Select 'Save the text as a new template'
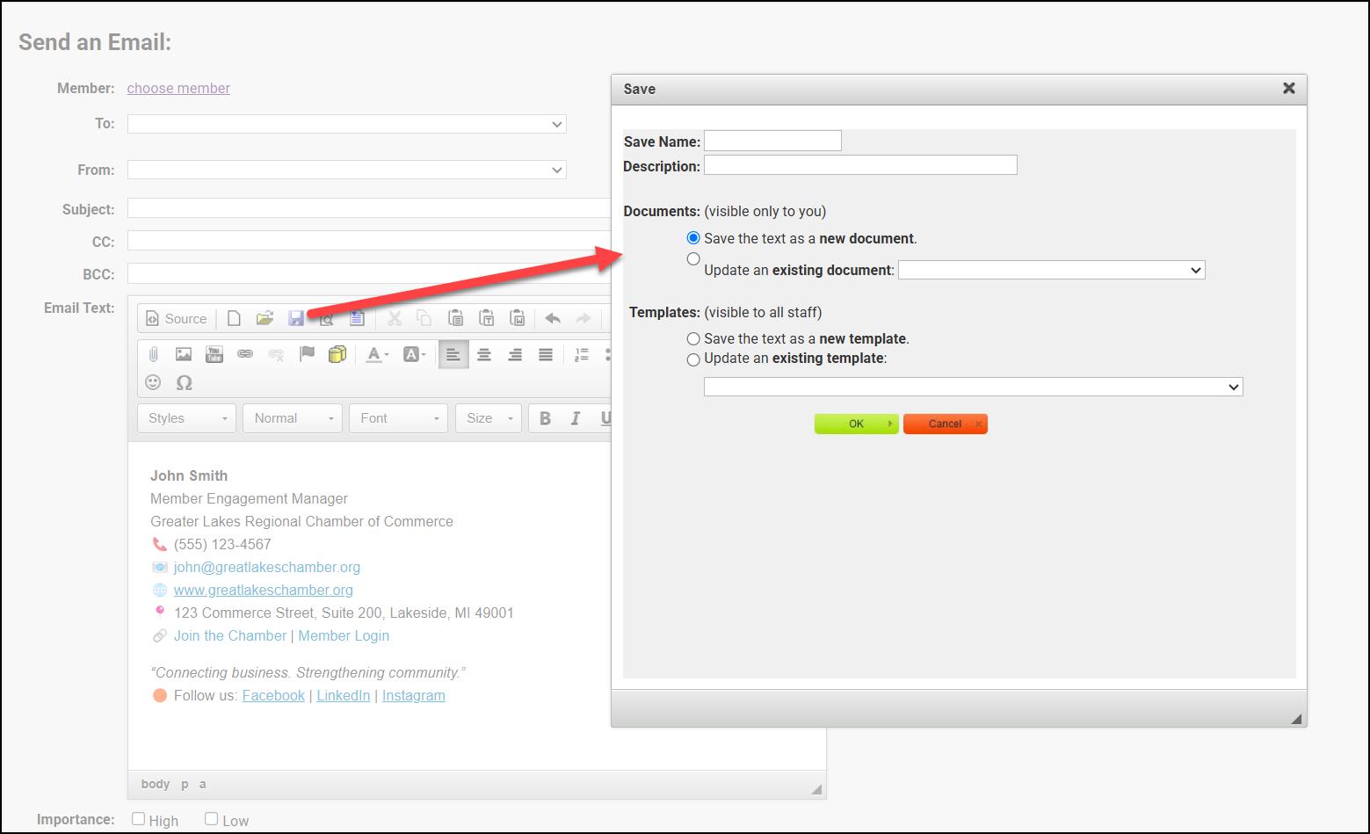 click(693, 339)
